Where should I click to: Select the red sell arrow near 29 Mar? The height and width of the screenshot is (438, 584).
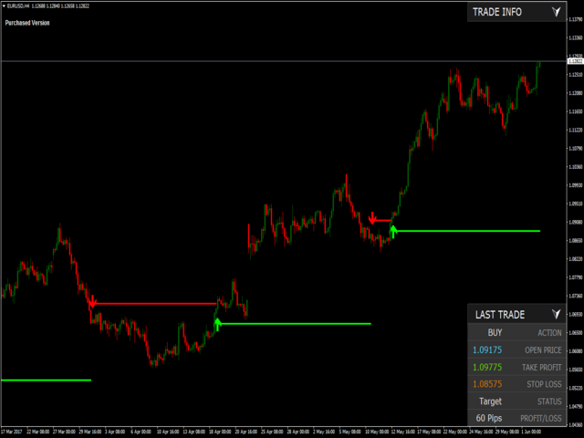coord(92,301)
